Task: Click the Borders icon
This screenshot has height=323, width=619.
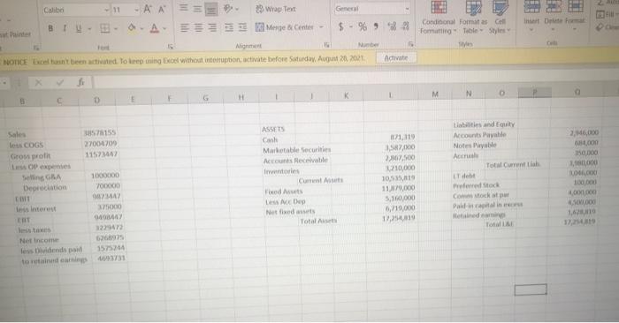Action: [x=105, y=28]
